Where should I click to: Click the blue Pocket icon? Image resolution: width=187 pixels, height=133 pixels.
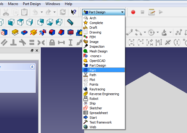(24, 33)
